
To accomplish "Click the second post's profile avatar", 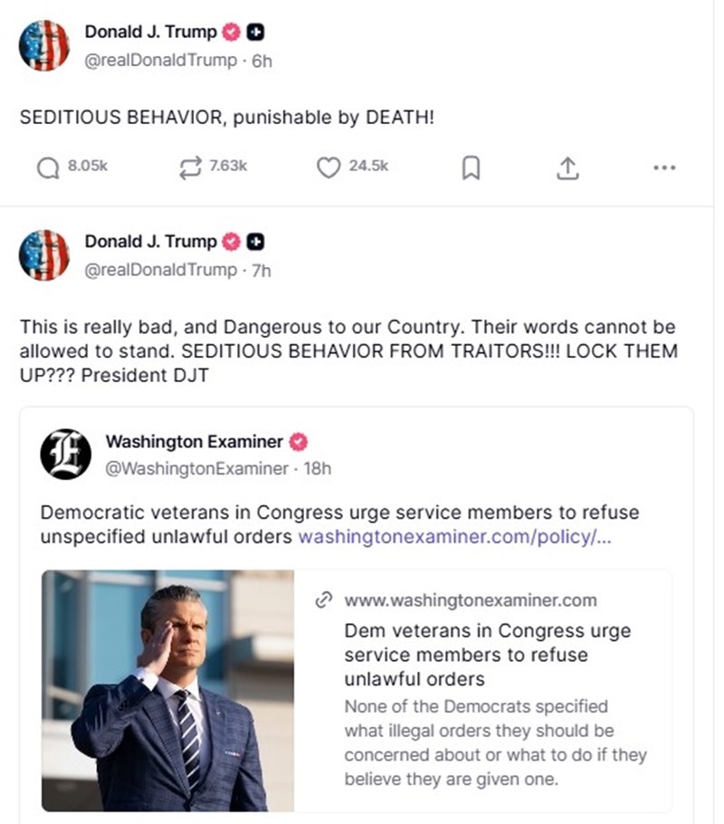I will pos(44,255).
